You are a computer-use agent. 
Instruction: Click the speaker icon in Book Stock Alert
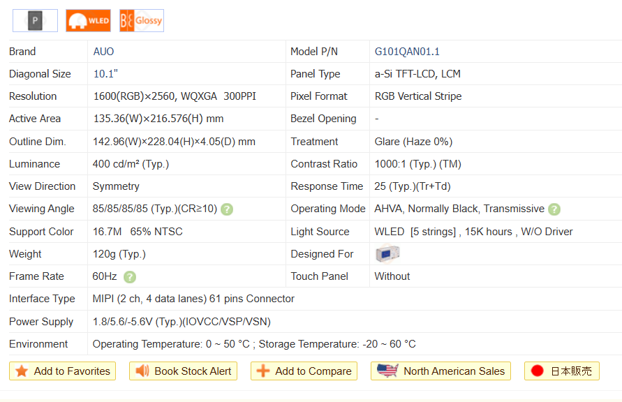point(142,371)
